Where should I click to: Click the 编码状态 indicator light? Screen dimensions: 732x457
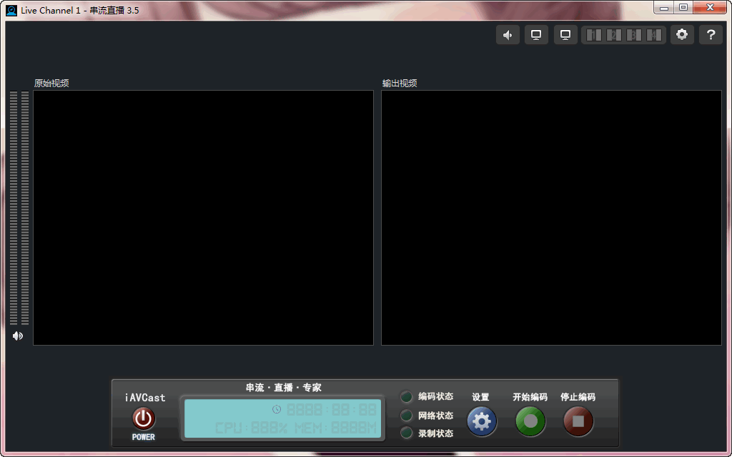tap(407, 397)
